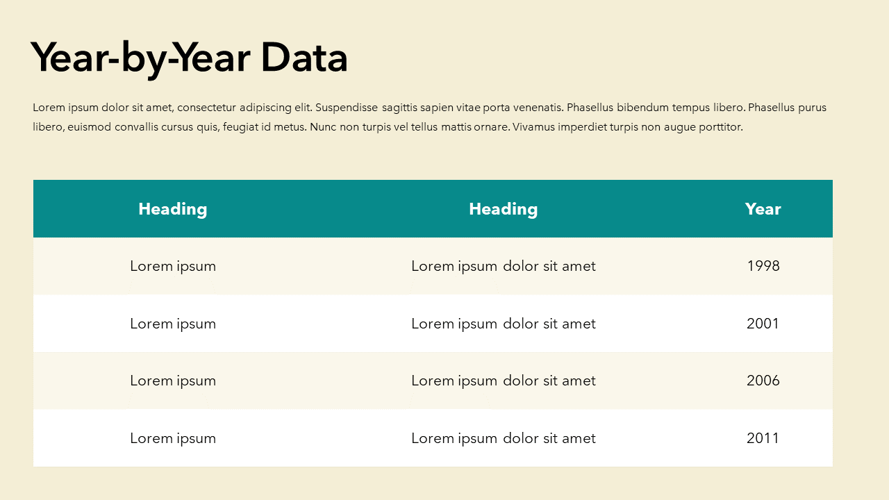Click "Lorem ipsum dolor sit amet" in 1998 row
The height and width of the screenshot is (500, 889).
503,266
